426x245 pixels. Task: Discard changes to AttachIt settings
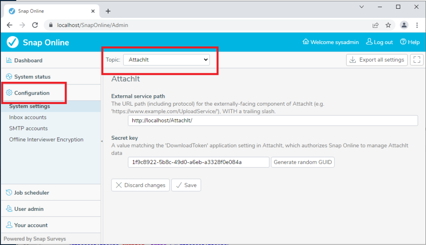coord(140,185)
